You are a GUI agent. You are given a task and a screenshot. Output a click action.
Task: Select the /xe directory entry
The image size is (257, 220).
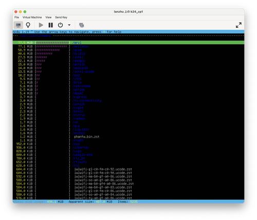(75, 122)
